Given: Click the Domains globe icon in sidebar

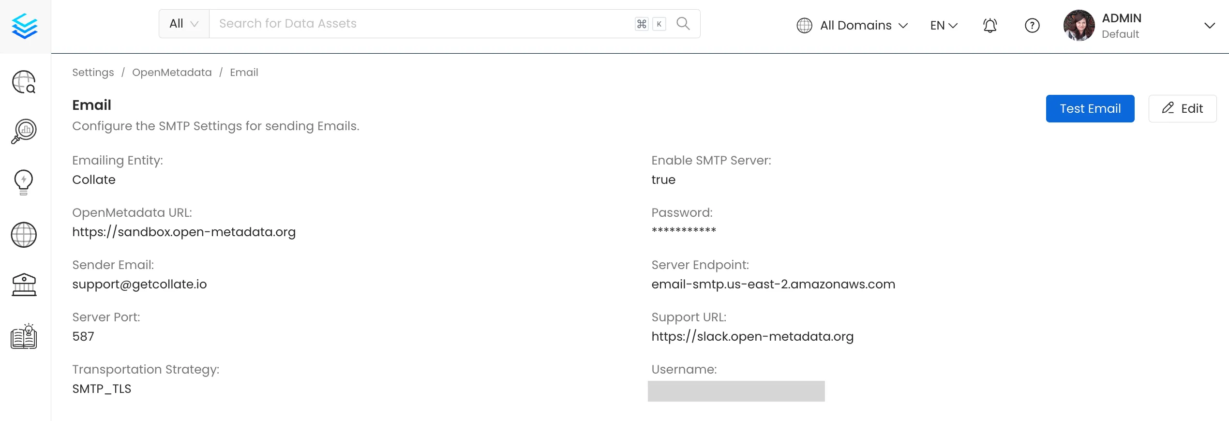Looking at the screenshot, I should point(23,235).
